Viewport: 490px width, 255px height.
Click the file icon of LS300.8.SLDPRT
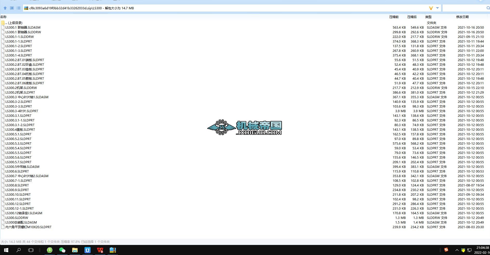3,185
